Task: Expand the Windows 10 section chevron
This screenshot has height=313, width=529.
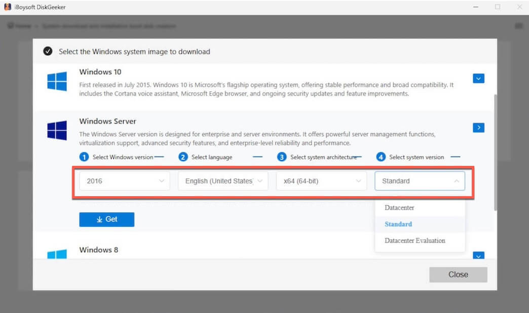Action: [x=478, y=78]
